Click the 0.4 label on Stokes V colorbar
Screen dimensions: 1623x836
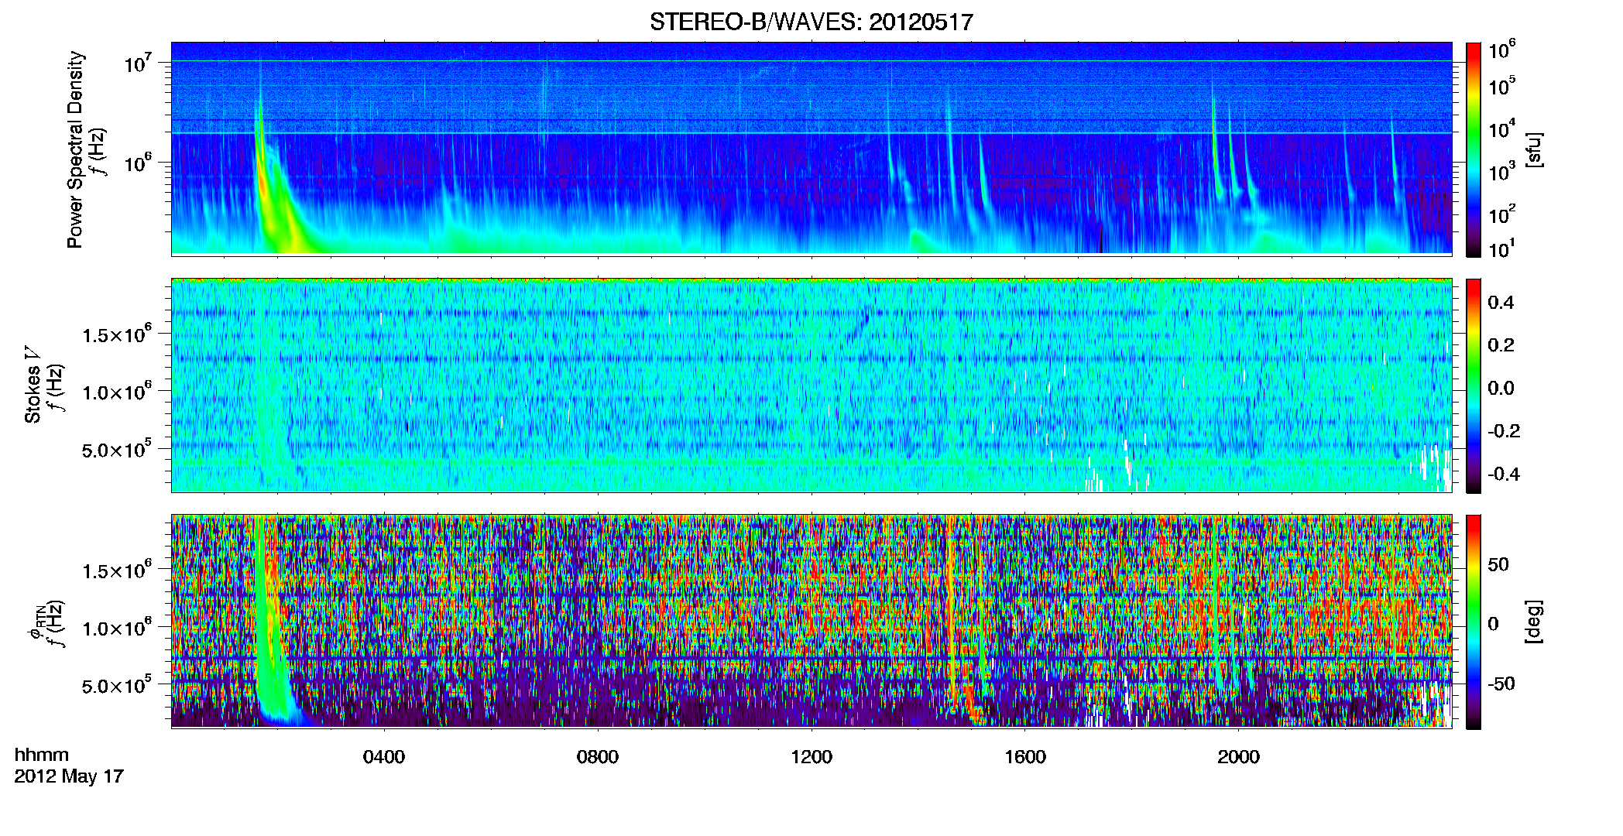[x=1501, y=303]
